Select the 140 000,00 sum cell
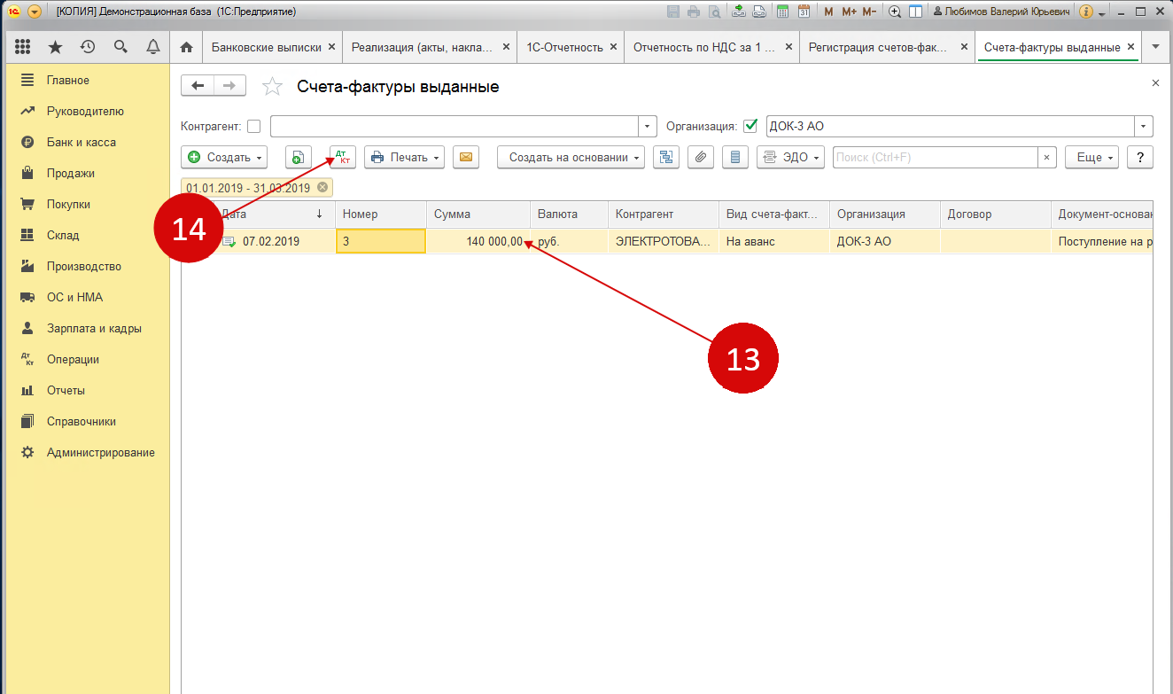Image resolution: width=1173 pixels, height=694 pixels. [478, 241]
